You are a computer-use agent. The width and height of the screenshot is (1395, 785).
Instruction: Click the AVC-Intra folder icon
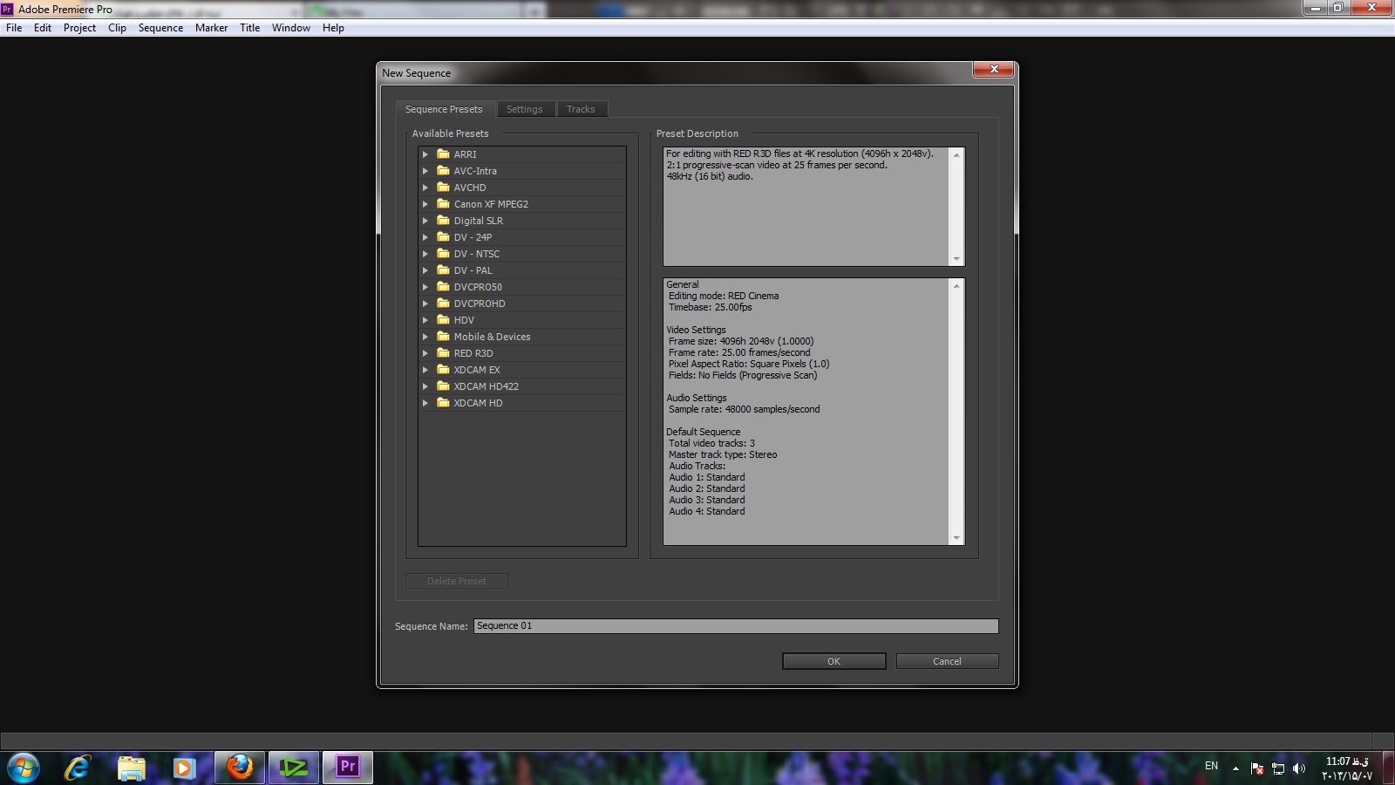(443, 170)
